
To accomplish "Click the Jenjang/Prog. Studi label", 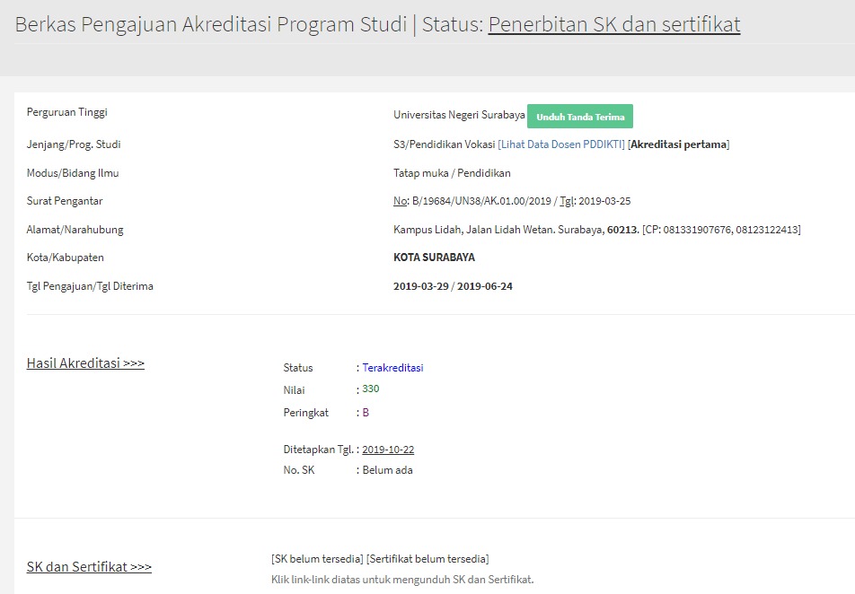I will (74, 144).
